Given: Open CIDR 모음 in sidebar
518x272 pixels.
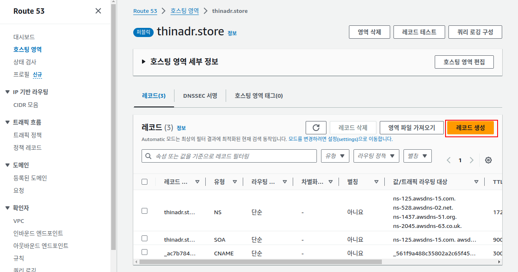Looking at the screenshot, I should point(26,105).
